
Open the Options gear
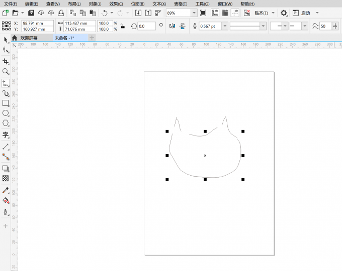tap(284, 13)
